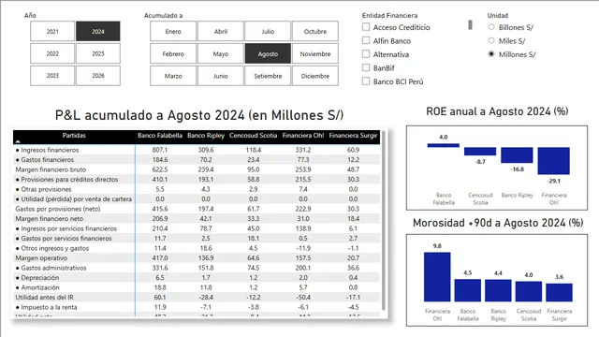Pick Marzo month button
The image size is (599, 337).
click(173, 76)
